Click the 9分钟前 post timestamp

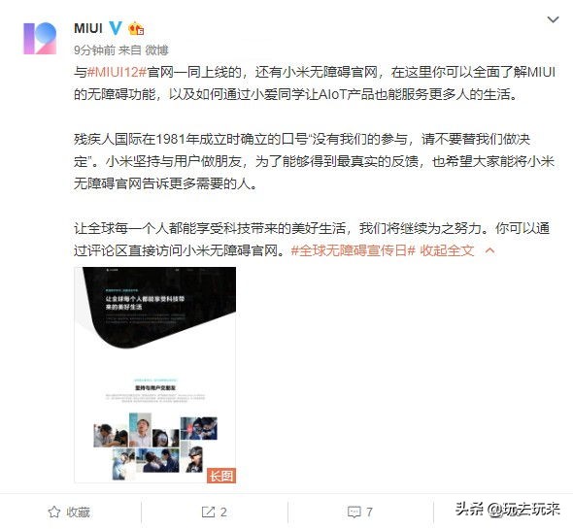click(94, 50)
